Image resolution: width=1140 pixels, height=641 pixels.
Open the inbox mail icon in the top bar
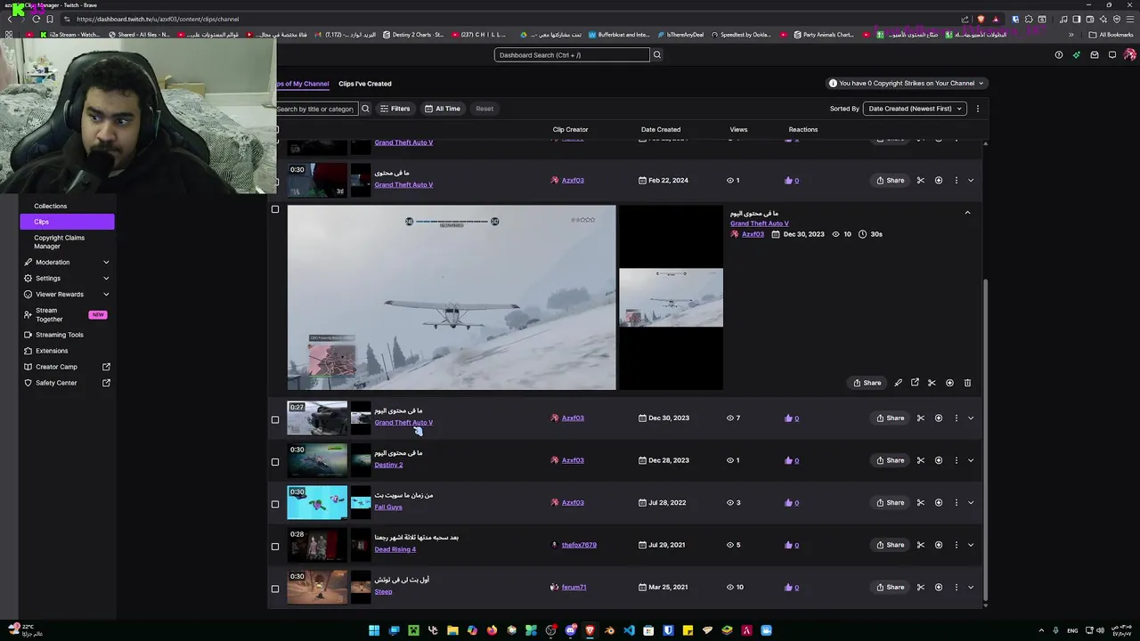tap(1095, 55)
